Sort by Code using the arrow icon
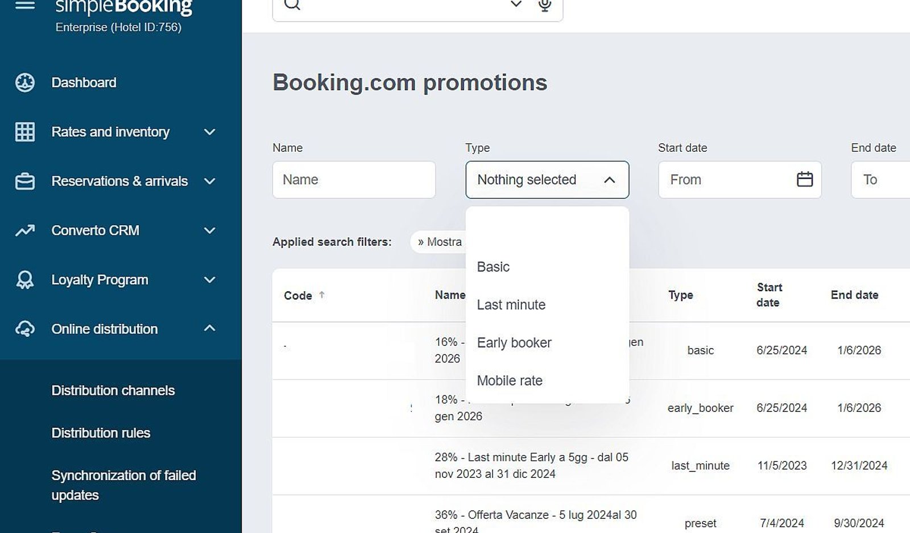Image resolution: width=910 pixels, height=533 pixels. tap(322, 295)
